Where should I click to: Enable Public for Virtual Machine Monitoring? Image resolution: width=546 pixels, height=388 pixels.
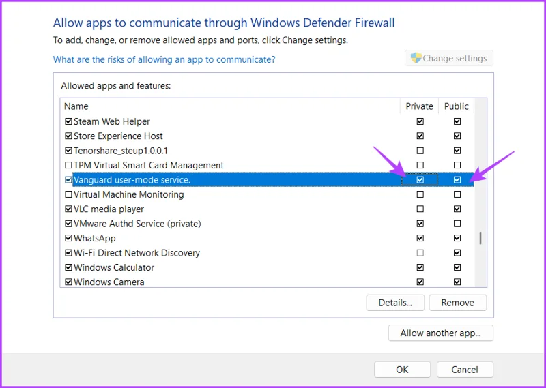tap(457, 194)
